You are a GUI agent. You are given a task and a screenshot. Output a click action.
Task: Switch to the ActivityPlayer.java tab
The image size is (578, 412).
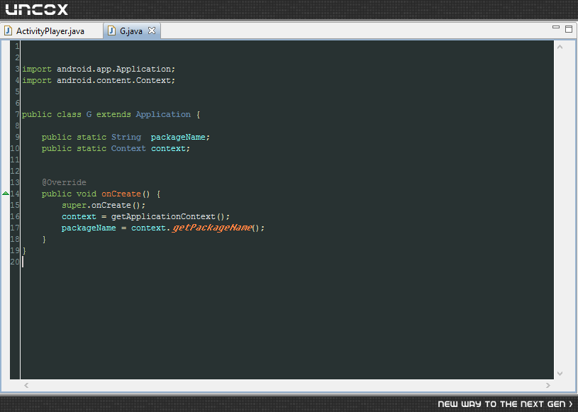(x=50, y=31)
